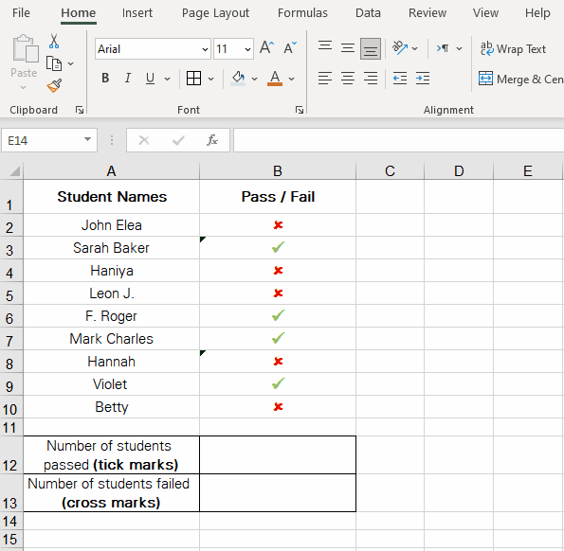The width and height of the screenshot is (564, 551).
Task: Expand the orientation dropdown arrow
Action: click(415, 48)
